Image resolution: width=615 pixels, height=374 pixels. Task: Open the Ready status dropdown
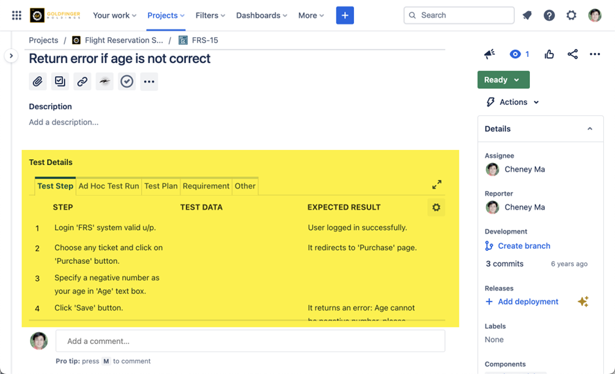pyautogui.click(x=503, y=80)
